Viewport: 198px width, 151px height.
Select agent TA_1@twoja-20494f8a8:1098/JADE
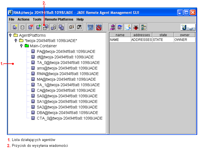(65, 85)
